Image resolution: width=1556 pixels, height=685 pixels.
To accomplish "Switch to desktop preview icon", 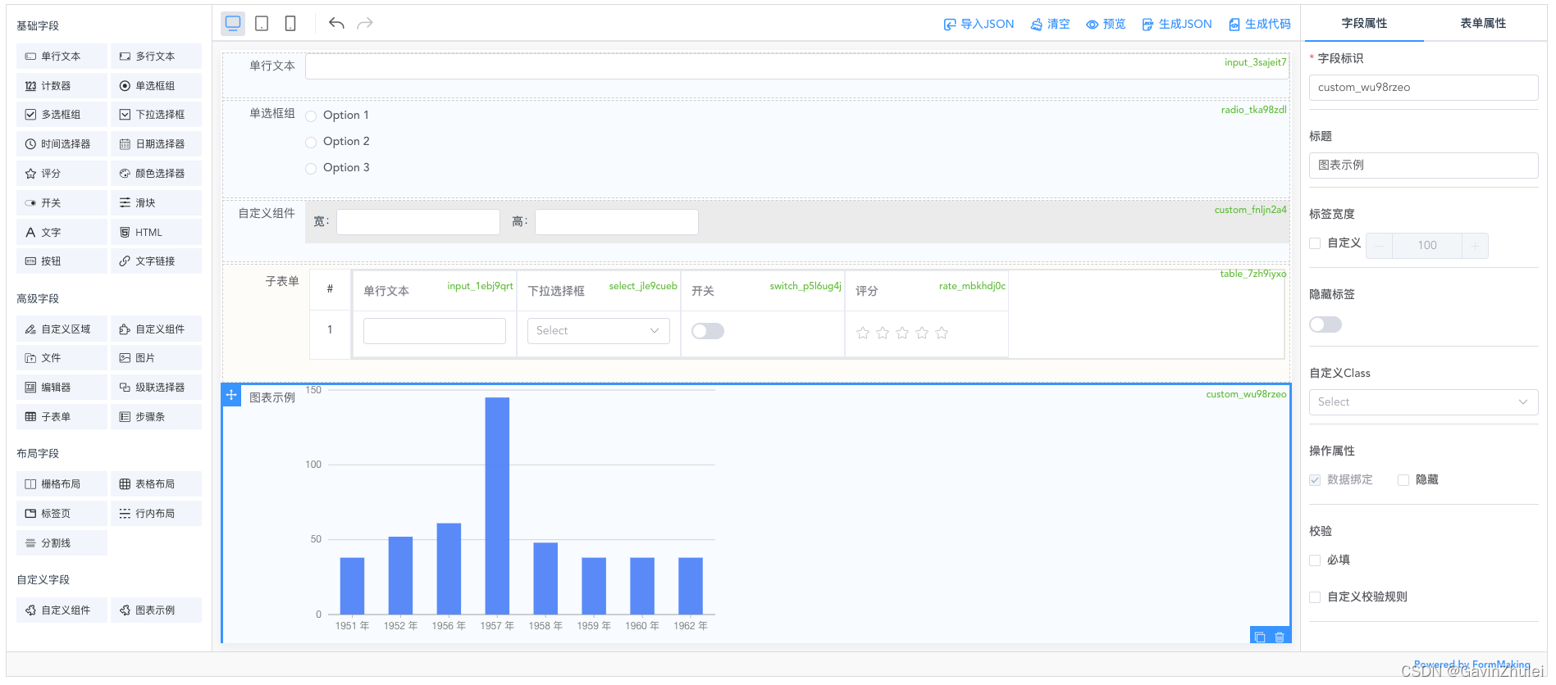I will point(233,24).
